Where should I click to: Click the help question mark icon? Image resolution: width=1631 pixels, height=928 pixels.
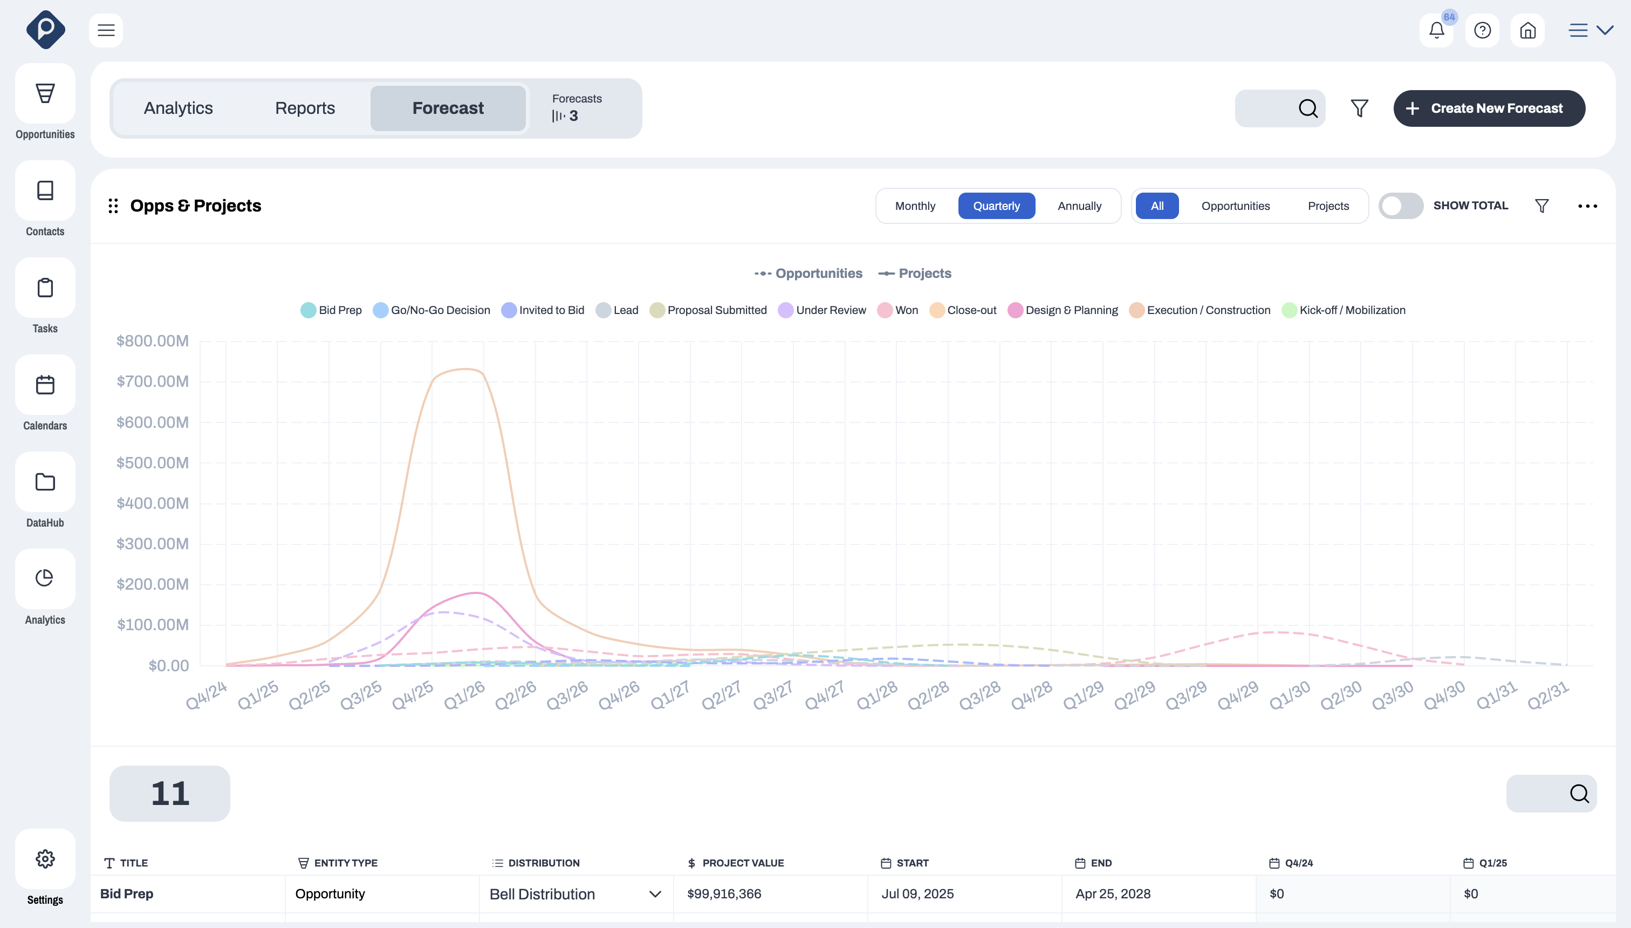[1482, 30]
